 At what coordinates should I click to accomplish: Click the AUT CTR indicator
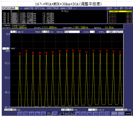(x=96, y=113)
